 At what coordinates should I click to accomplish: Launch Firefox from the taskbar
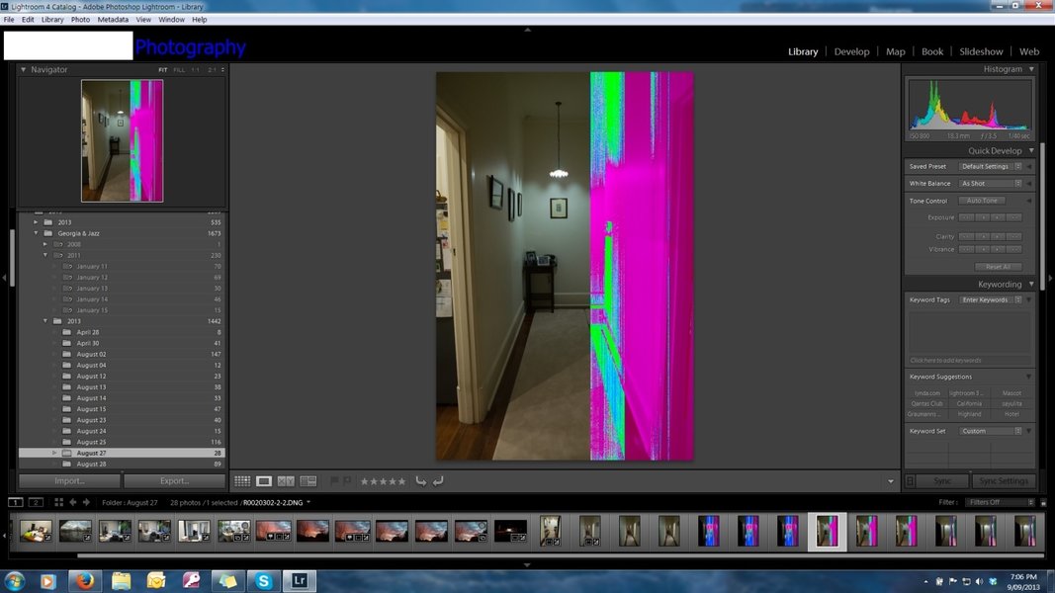tap(83, 581)
